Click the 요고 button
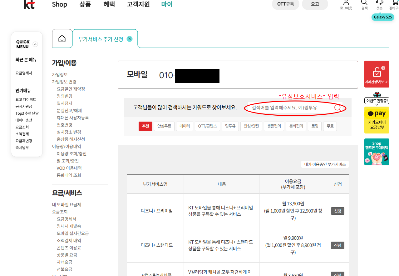The height and width of the screenshot is (276, 399). (315, 4)
